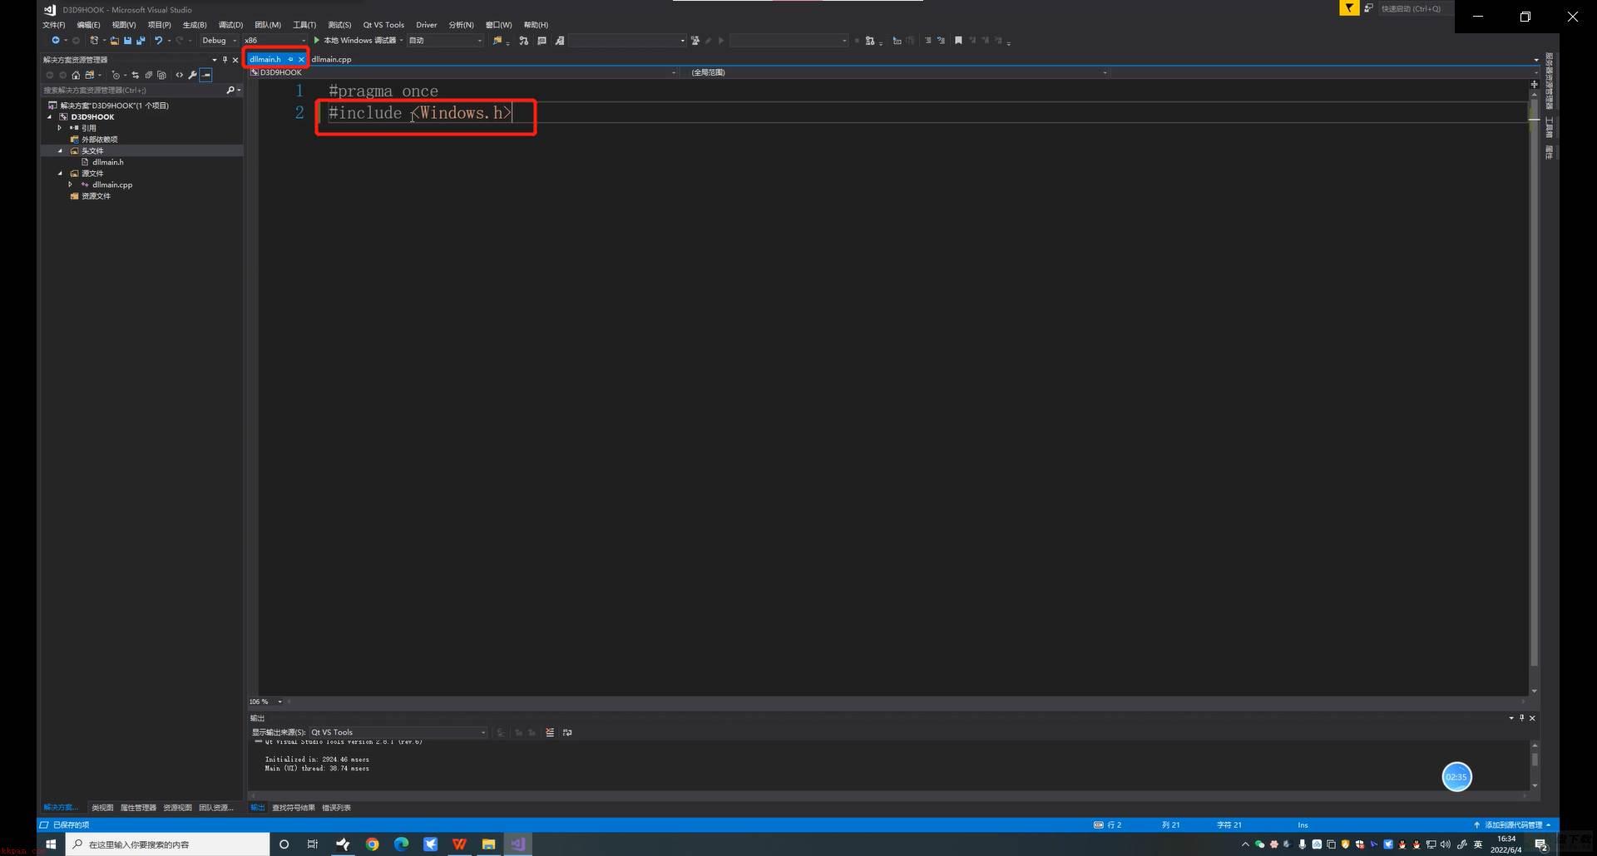This screenshot has height=856, width=1597.
Task: Close the Solution Explorer panel
Action: click(x=235, y=60)
